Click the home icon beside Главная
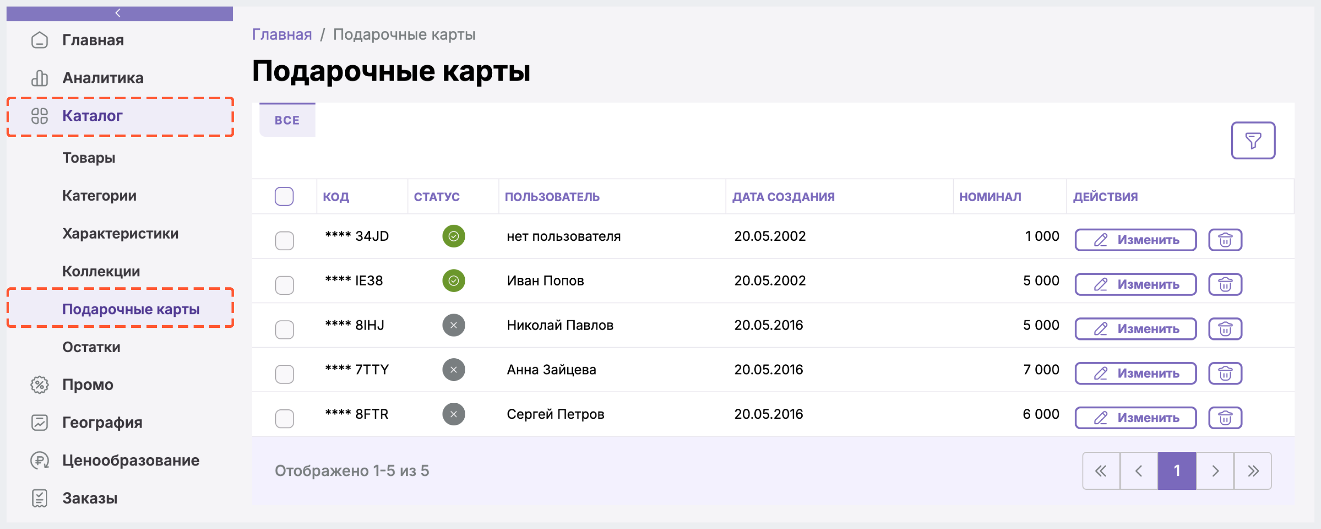This screenshot has height=529, width=1321. 40,40
